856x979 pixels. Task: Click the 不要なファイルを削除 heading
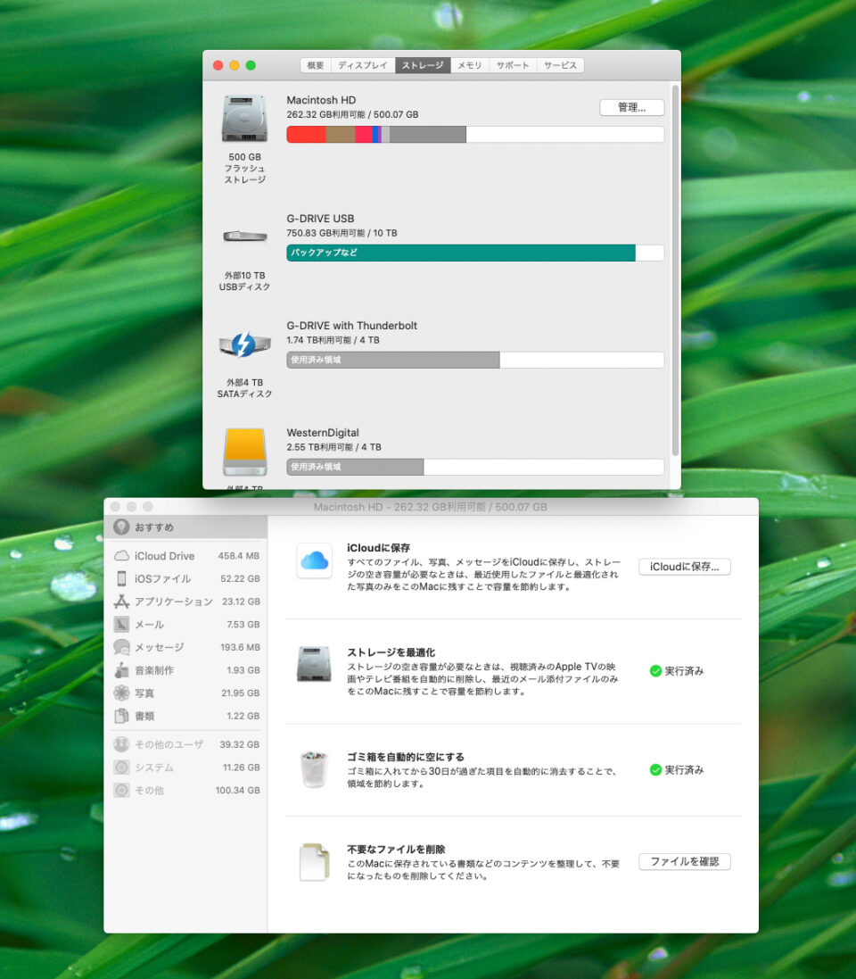pos(396,849)
